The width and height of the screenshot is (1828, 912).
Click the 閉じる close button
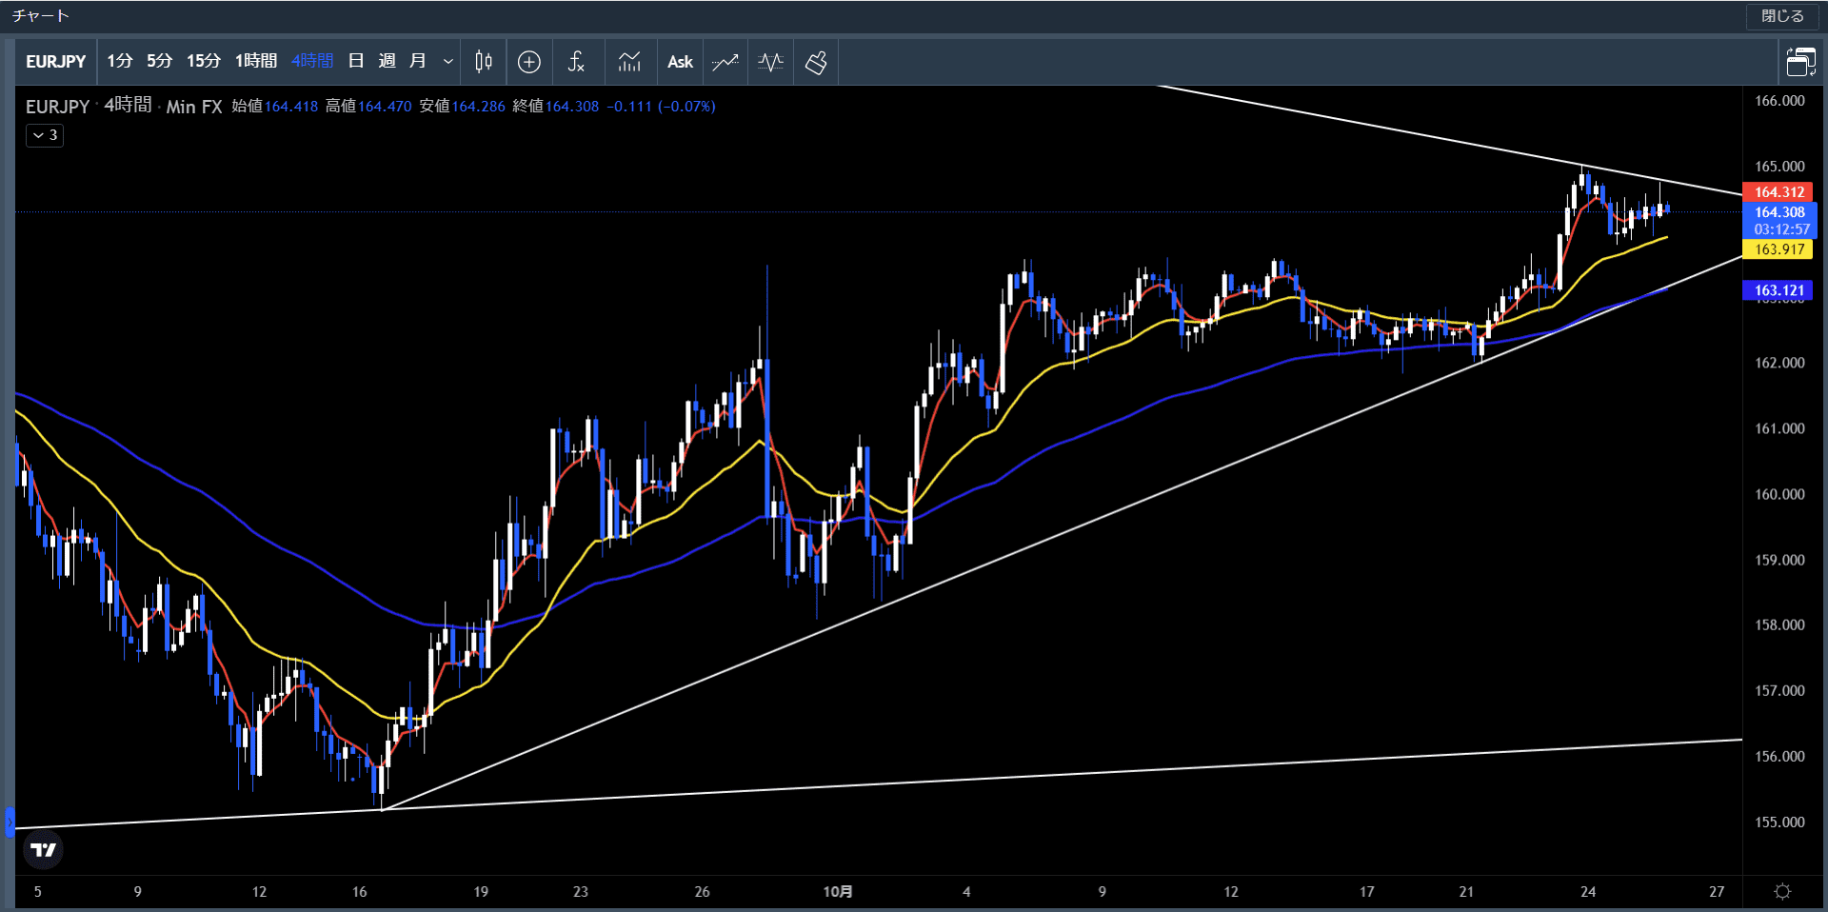1782,16
